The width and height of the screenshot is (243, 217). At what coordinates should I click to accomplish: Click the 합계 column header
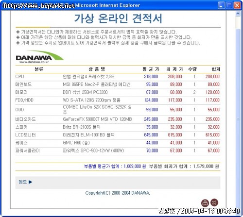coord(216,69)
